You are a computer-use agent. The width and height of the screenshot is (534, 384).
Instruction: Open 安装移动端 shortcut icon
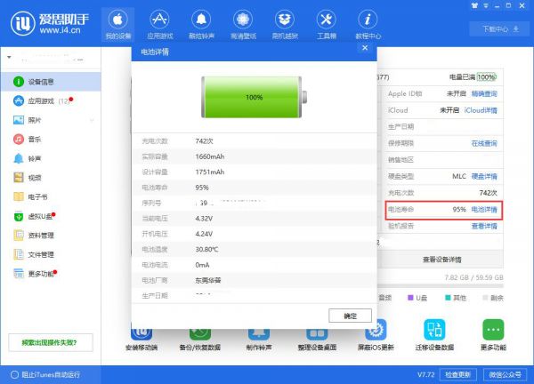tap(142, 337)
